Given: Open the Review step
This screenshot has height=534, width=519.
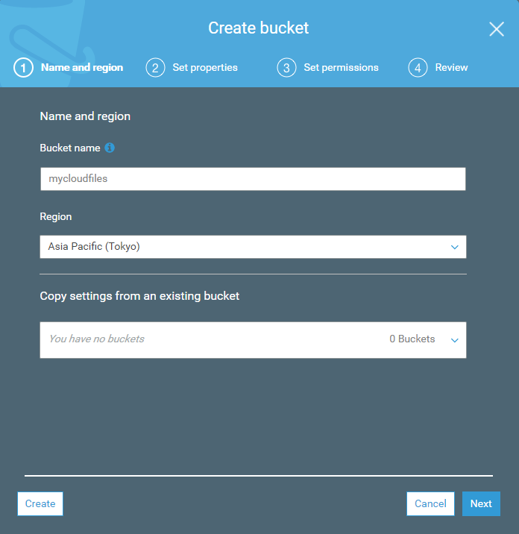Looking at the screenshot, I should click(451, 68).
